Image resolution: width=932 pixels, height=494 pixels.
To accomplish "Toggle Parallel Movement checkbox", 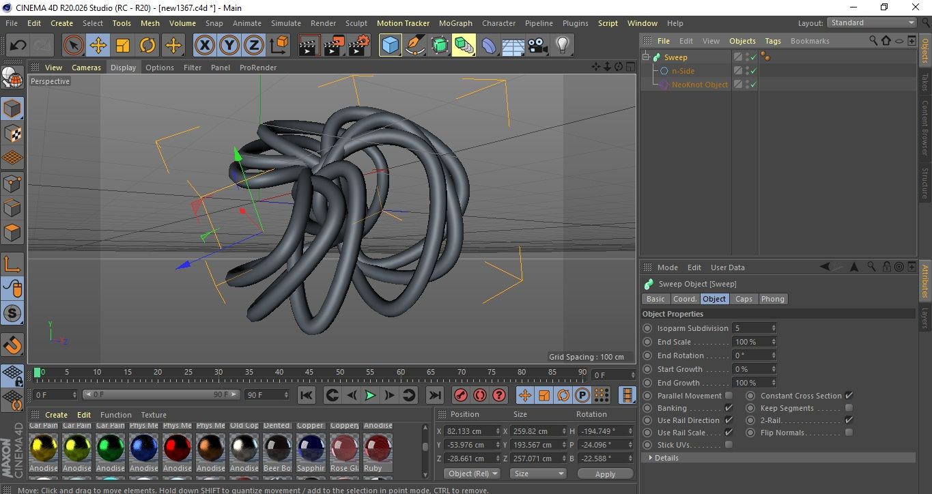I will [729, 396].
